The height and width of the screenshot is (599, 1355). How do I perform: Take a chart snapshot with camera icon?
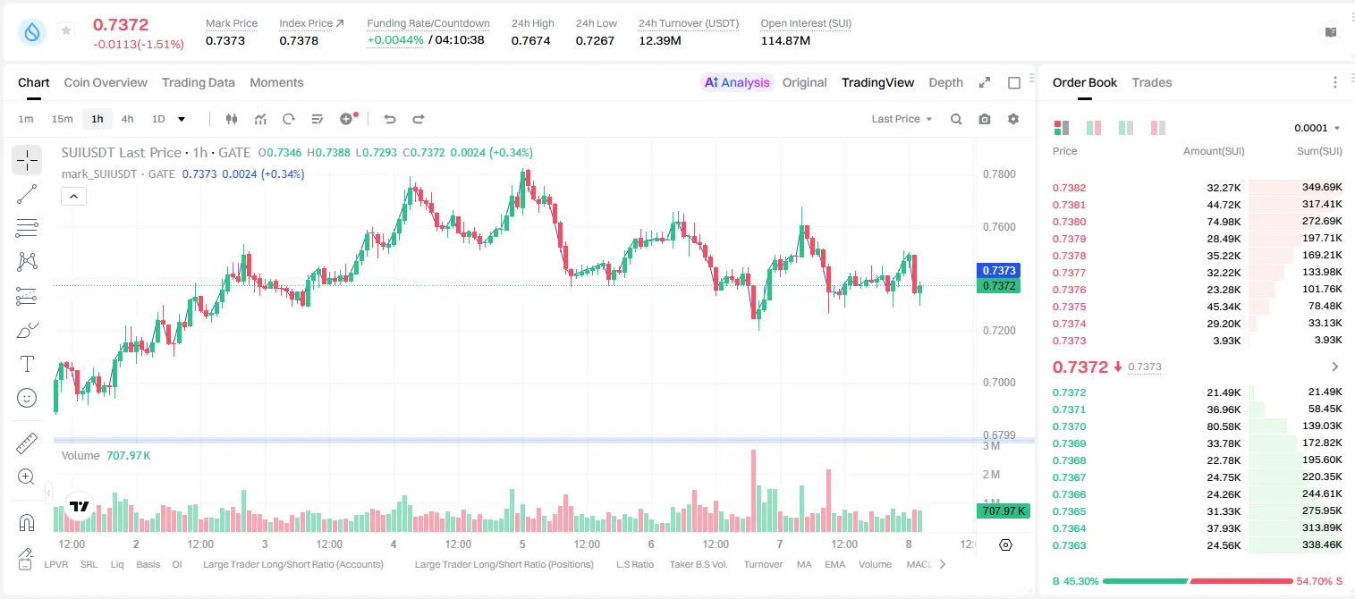[985, 119]
